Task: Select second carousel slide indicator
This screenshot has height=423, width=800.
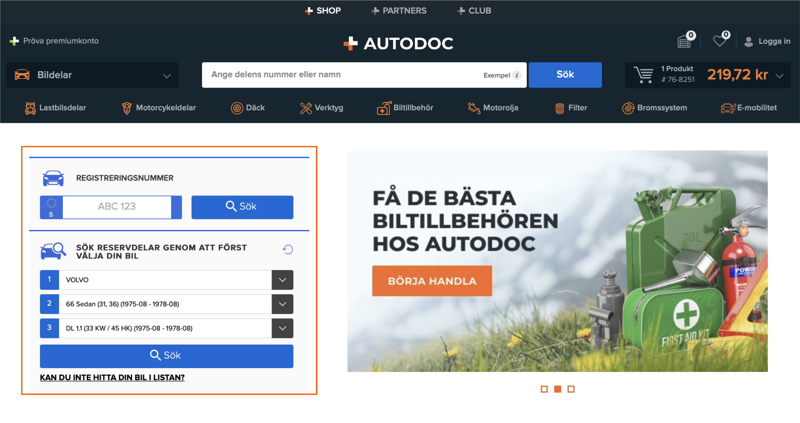Action: click(558, 389)
